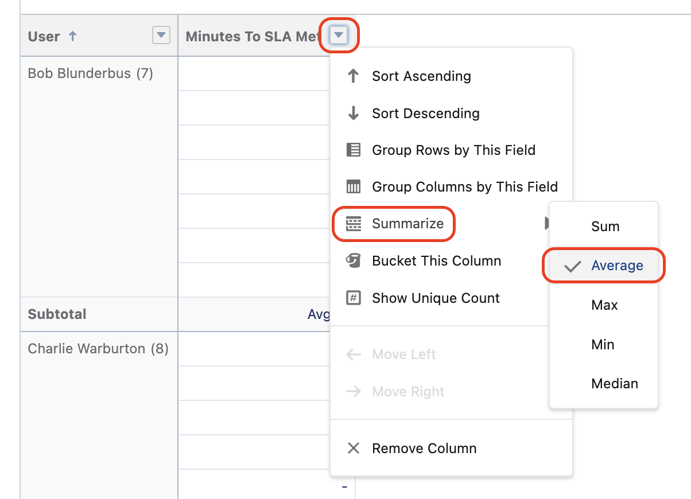Select the Median summarize option
This screenshot has width=691, height=499.
point(615,384)
